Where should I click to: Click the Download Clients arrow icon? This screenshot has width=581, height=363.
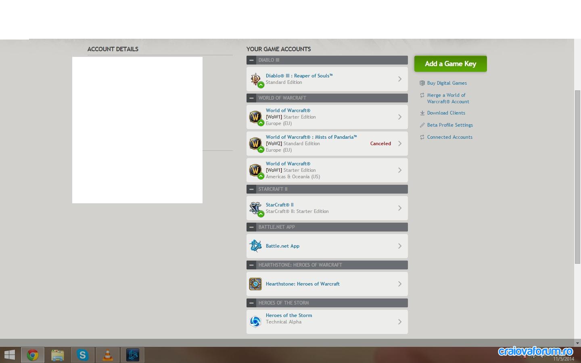click(x=422, y=113)
